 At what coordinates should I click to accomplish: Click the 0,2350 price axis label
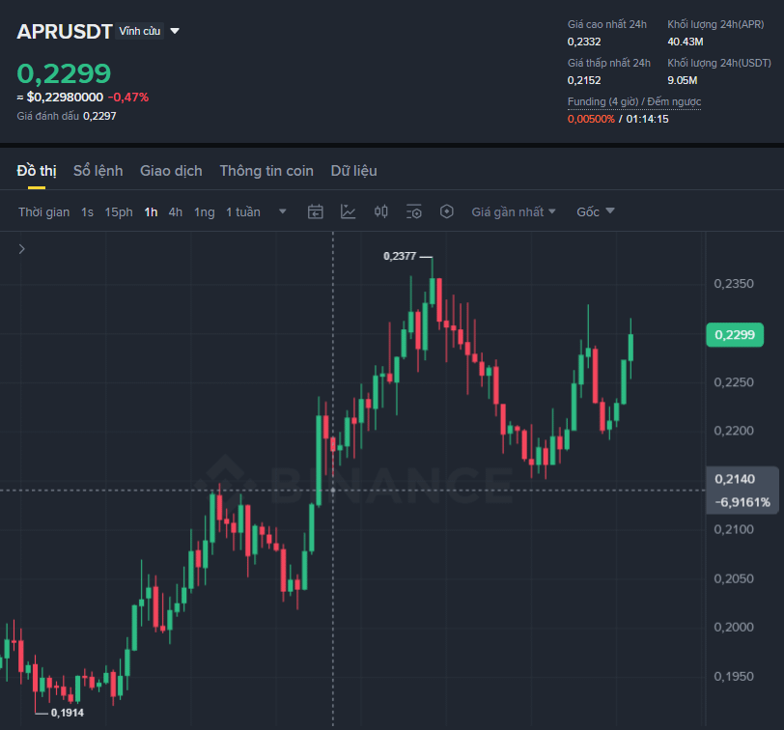tap(734, 284)
